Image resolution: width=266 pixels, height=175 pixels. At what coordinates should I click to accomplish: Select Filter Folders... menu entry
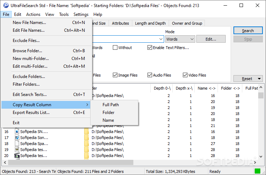46,84
